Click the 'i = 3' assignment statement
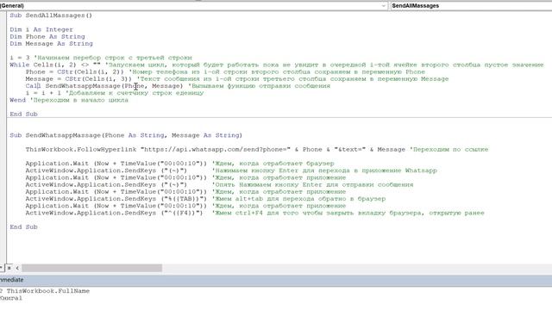The height and width of the screenshot is (310, 552). (x=20, y=58)
